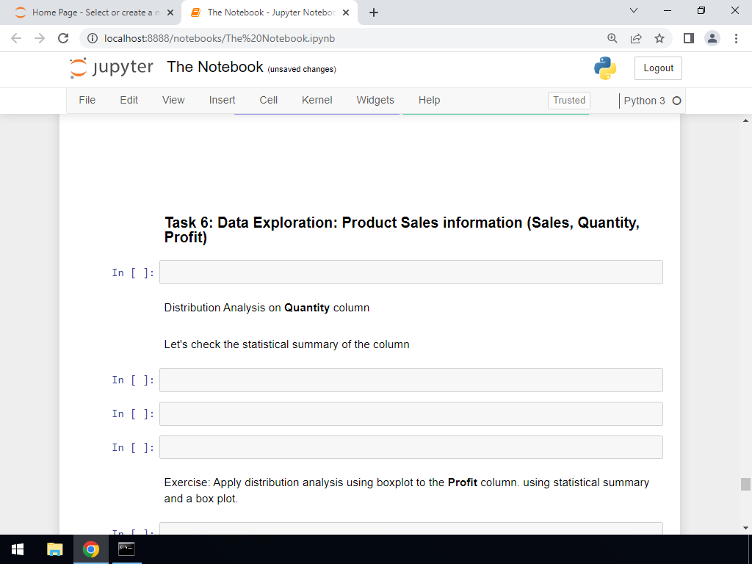Click the Logout button

658,68
